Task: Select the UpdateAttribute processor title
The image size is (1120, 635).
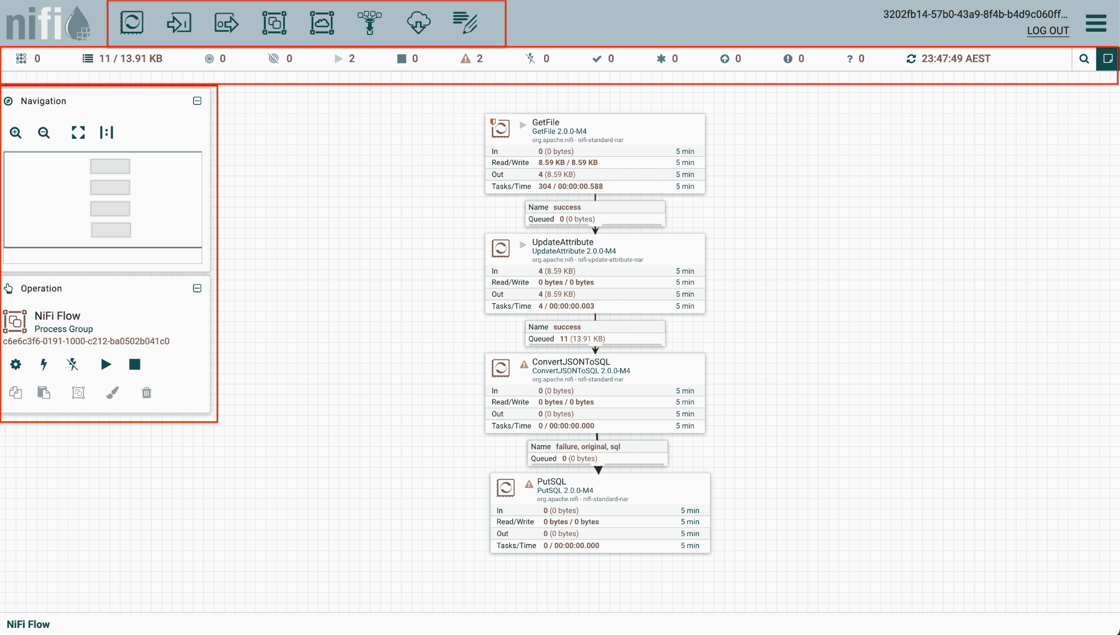Action: [x=563, y=242]
